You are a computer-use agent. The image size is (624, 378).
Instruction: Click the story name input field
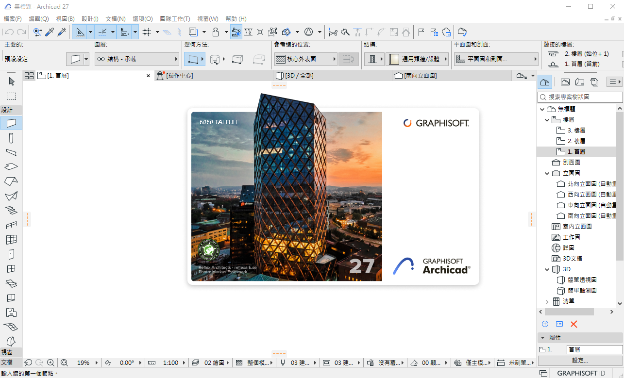[x=594, y=349]
